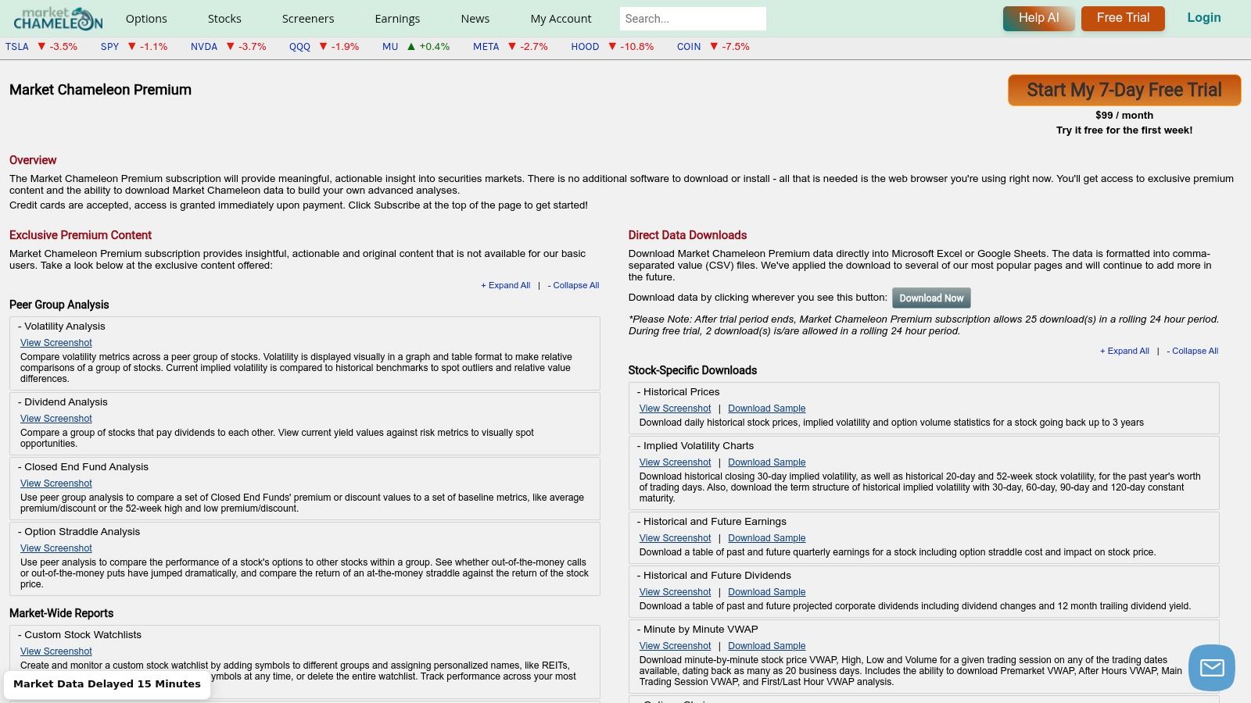
Task: Click the Login link
Action: (1203, 18)
